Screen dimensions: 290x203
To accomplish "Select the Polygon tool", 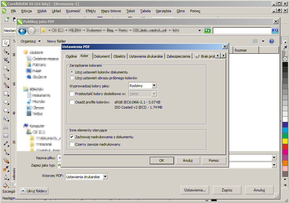I will tap(6, 111).
